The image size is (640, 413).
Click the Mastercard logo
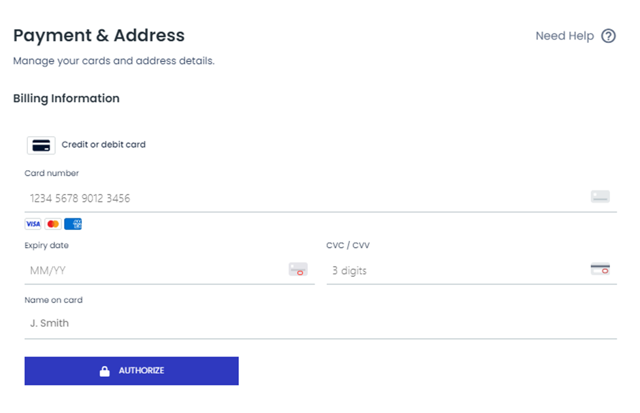coord(52,224)
